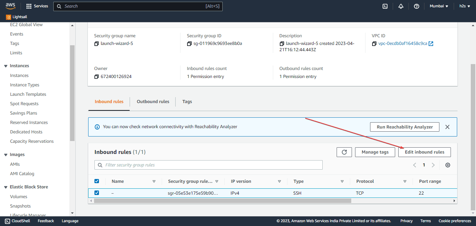Select all inbound rules header checkbox
The image size is (476, 226).
tap(97, 181)
